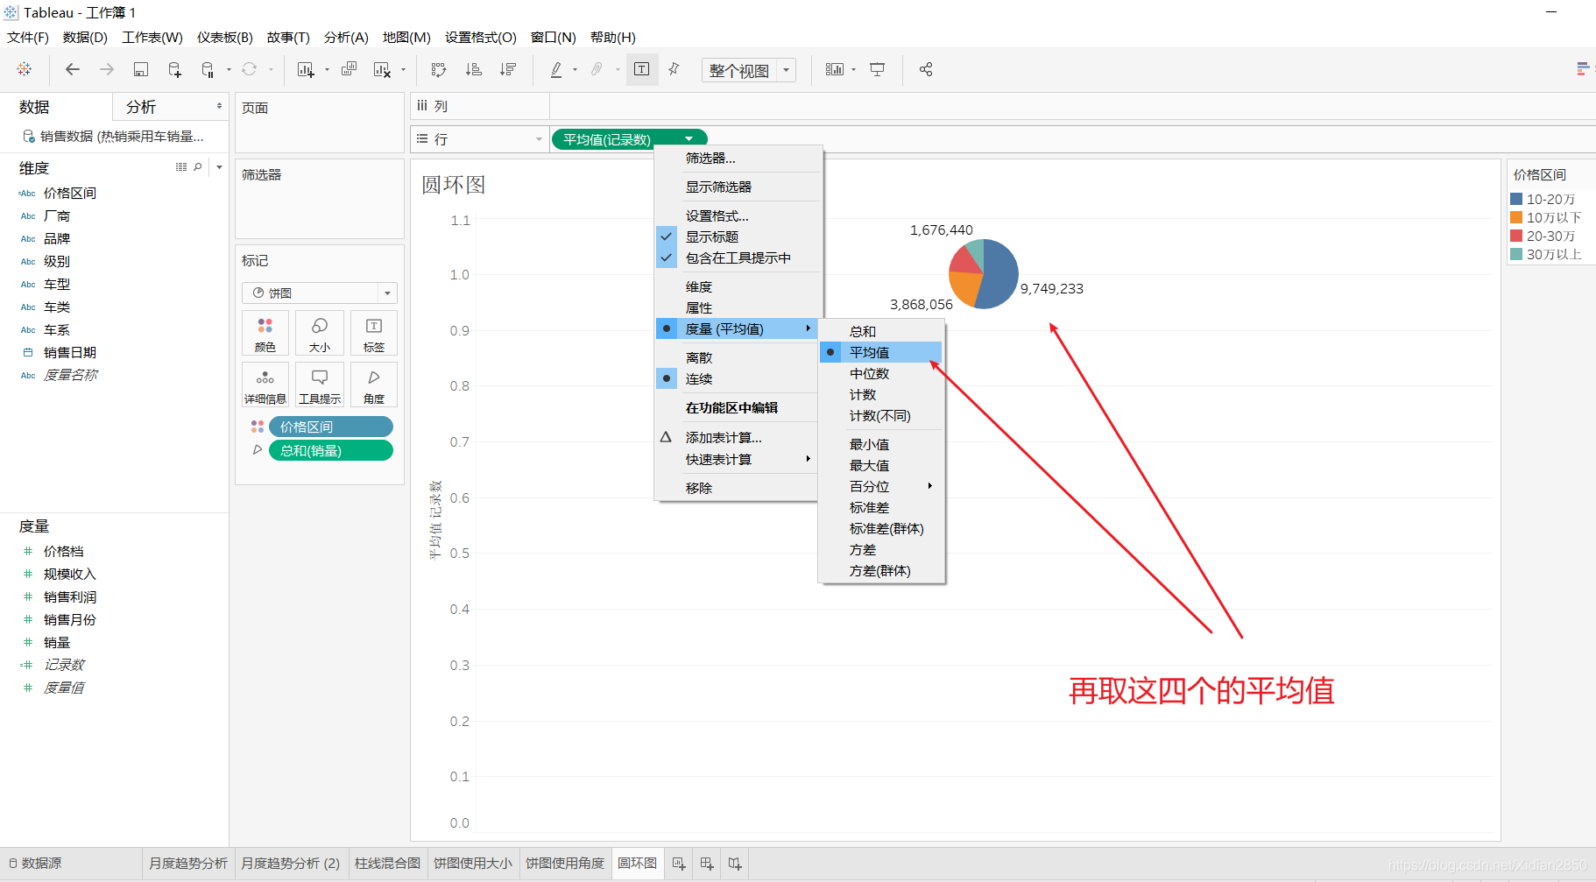Add a new data source icon
Viewport: 1596px width, 882px height.
(174, 69)
